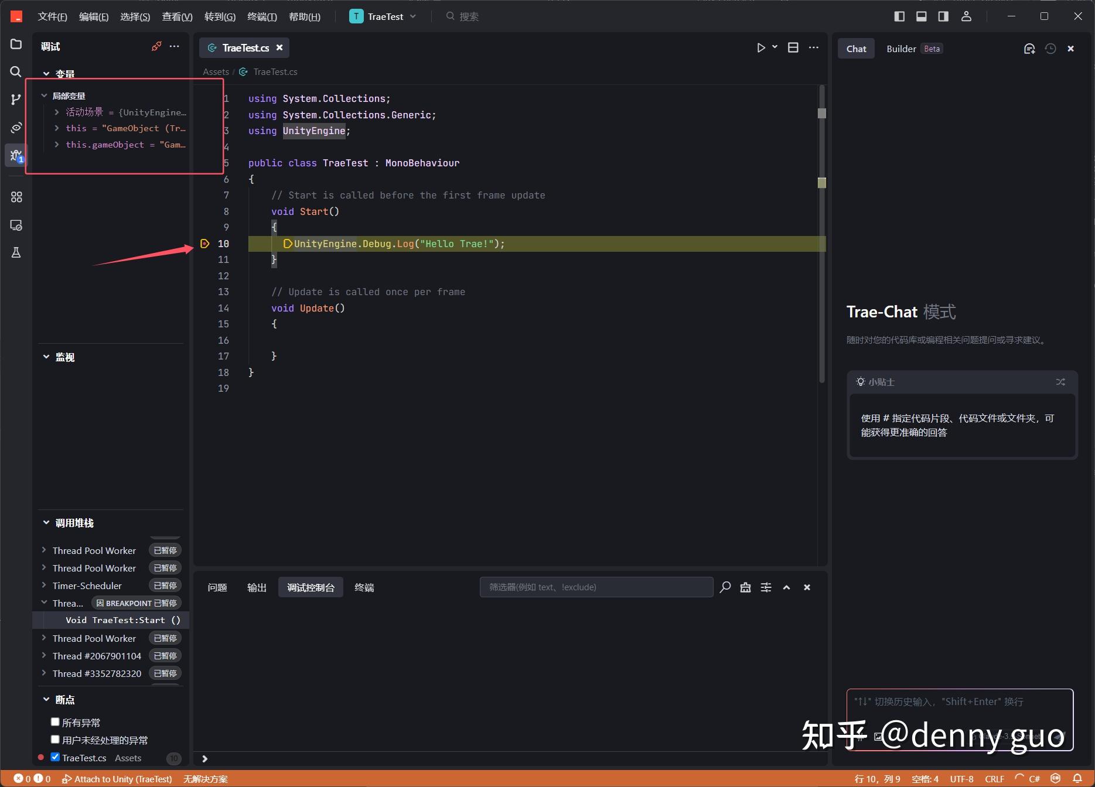Collapse the 局部变量 variables group
Viewport: 1095px width, 787px height.
(44, 95)
